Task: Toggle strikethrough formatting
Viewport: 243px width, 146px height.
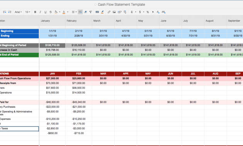Action: pyautogui.click(x=51, y=12)
